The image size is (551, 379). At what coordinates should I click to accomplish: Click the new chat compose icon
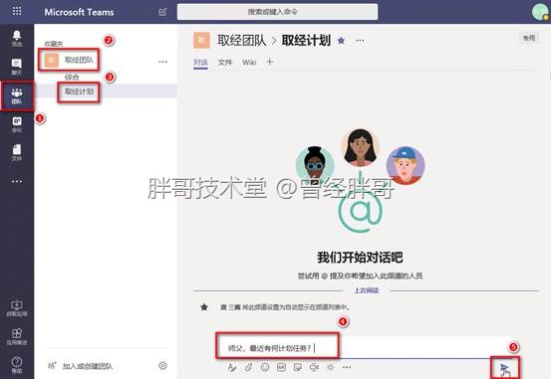pos(162,12)
